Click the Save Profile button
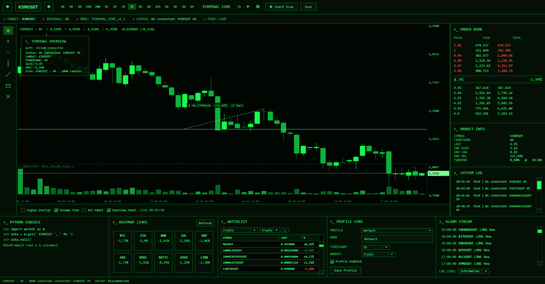Image resolution: width=545 pixels, height=284 pixels. [345, 270]
